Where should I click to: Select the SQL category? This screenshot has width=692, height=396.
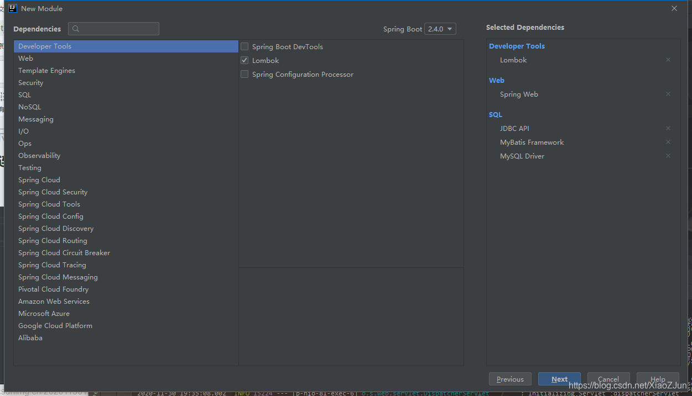click(126, 95)
